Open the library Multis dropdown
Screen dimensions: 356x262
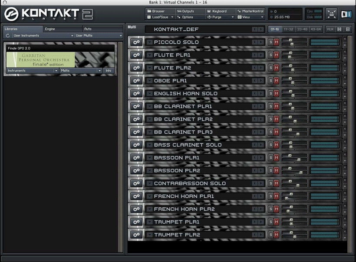click(x=81, y=71)
